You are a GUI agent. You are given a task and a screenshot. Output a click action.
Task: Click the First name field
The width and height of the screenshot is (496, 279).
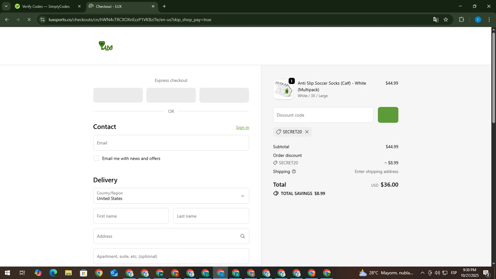point(131,216)
